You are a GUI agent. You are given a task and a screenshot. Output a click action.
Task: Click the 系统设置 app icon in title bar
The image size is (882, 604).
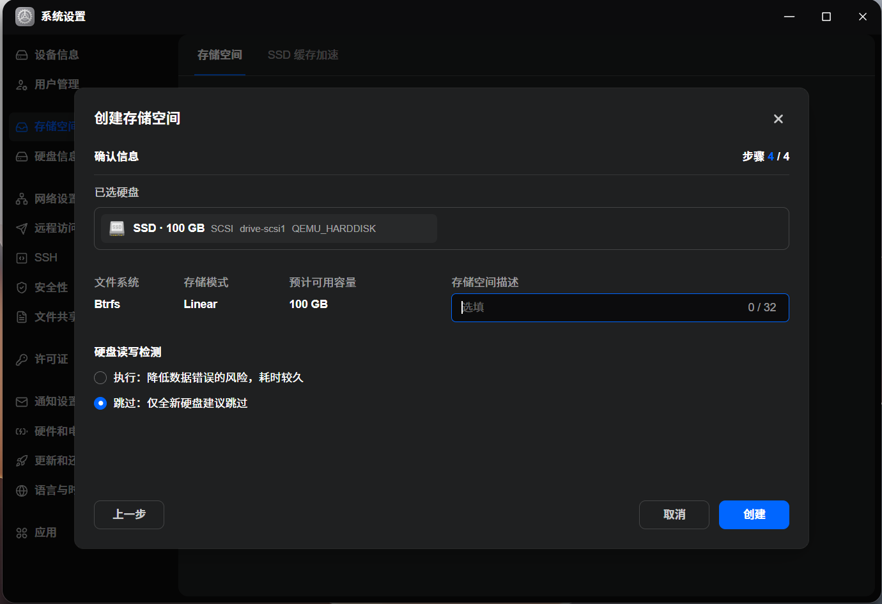25,17
